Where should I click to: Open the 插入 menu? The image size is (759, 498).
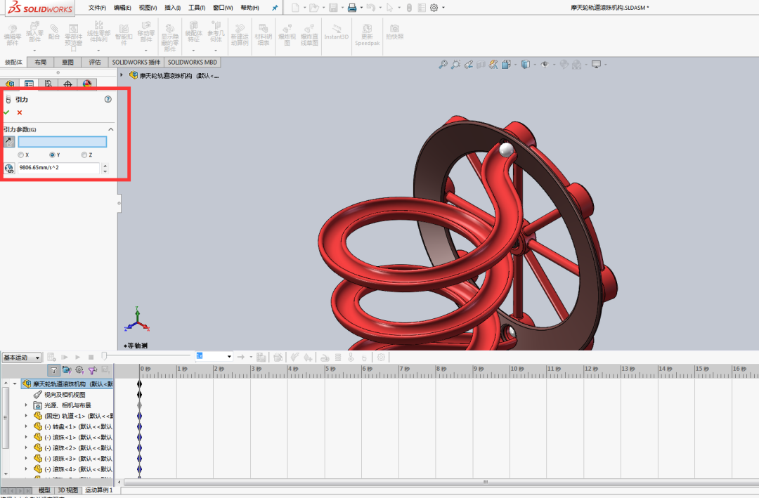[174, 7]
